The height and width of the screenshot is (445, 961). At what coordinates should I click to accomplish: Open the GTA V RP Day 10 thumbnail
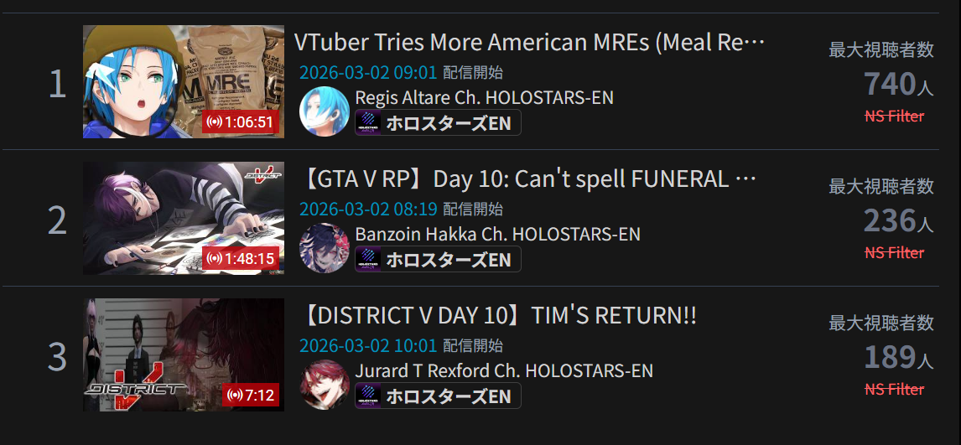[x=184, y=218]
